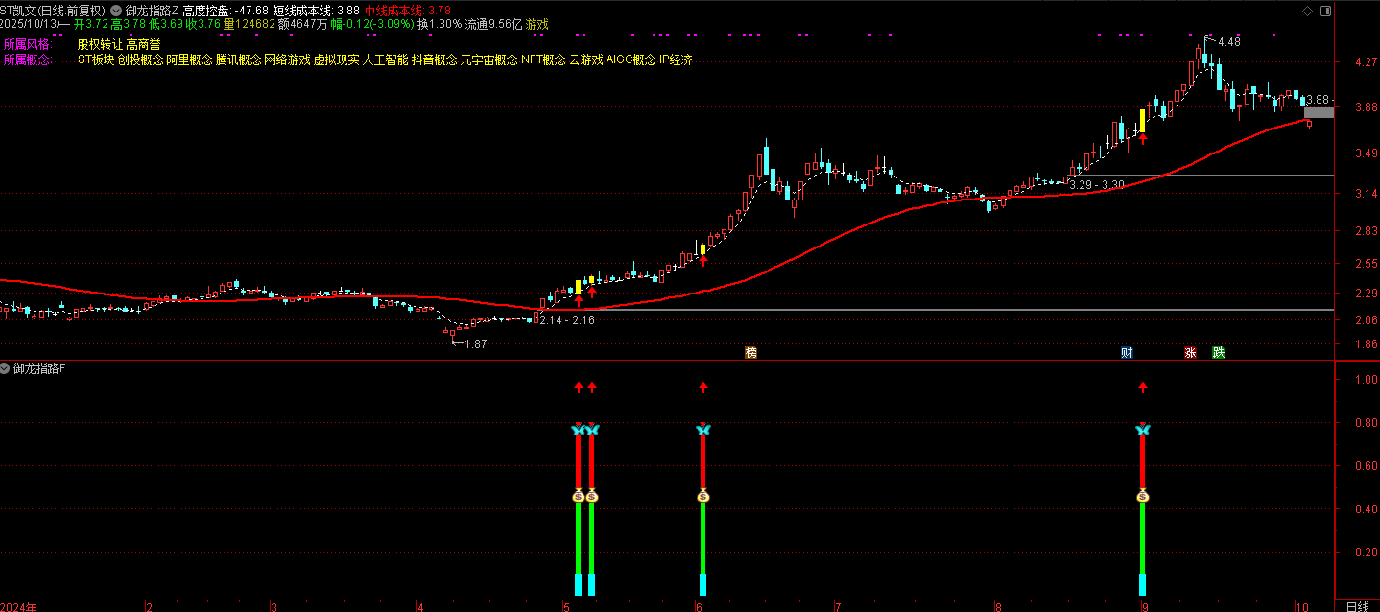Open the AIGC概念 concept tag

(x=631, y=59)
